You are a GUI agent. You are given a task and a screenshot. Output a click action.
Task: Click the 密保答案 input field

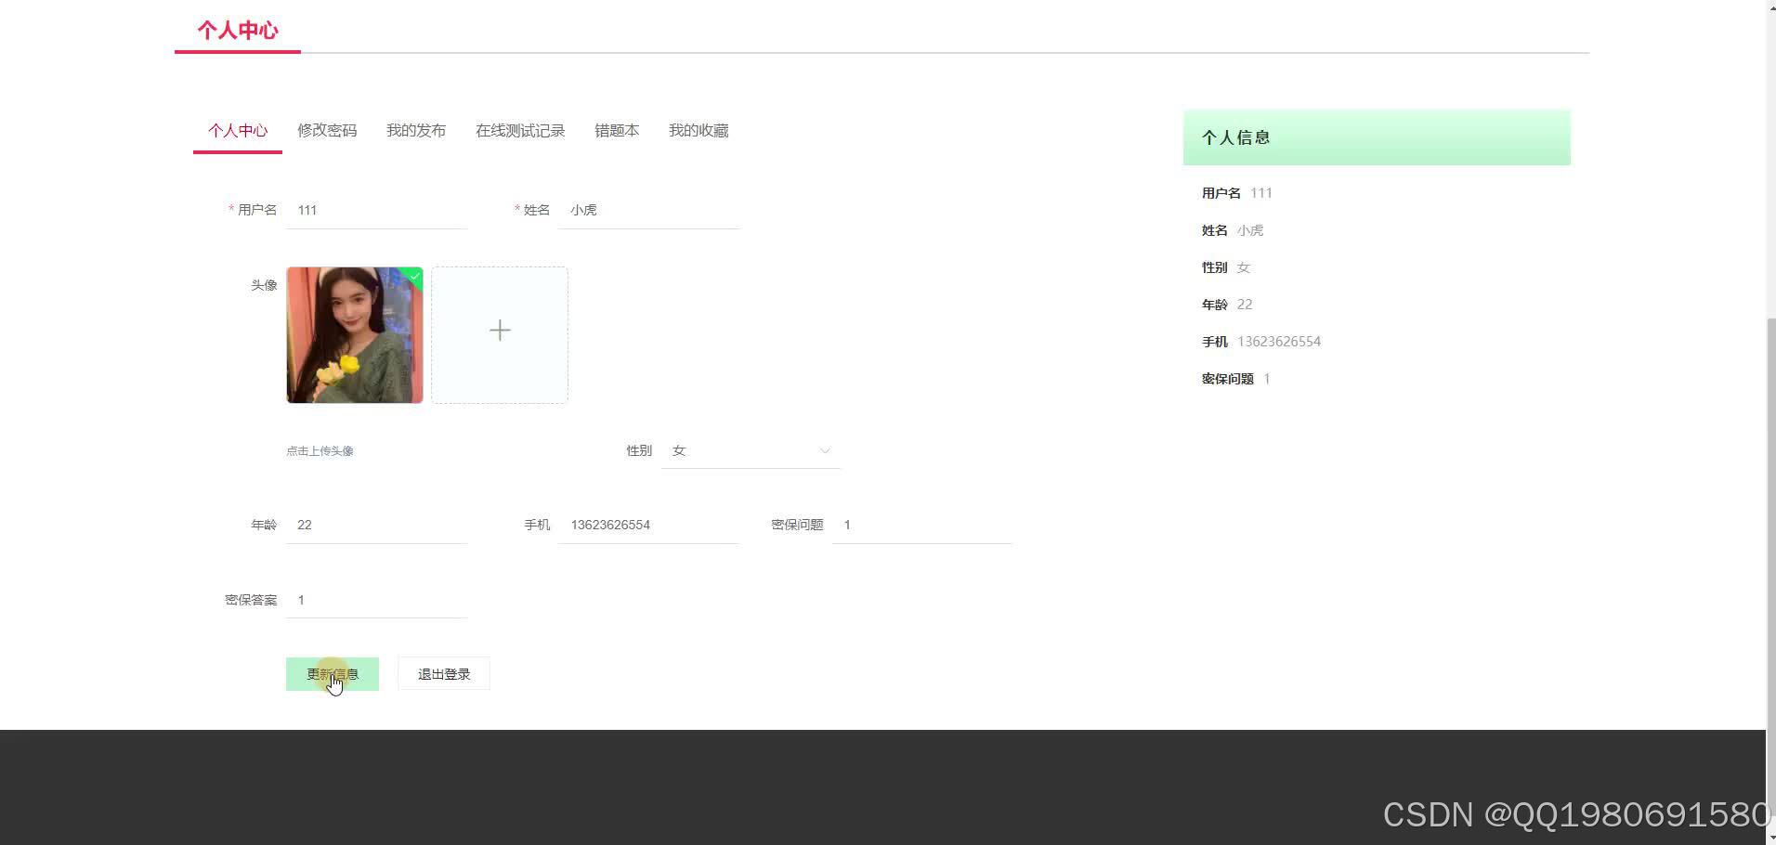tap(376, 599)
